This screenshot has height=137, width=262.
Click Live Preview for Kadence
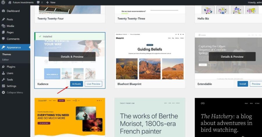coord(93,84)
